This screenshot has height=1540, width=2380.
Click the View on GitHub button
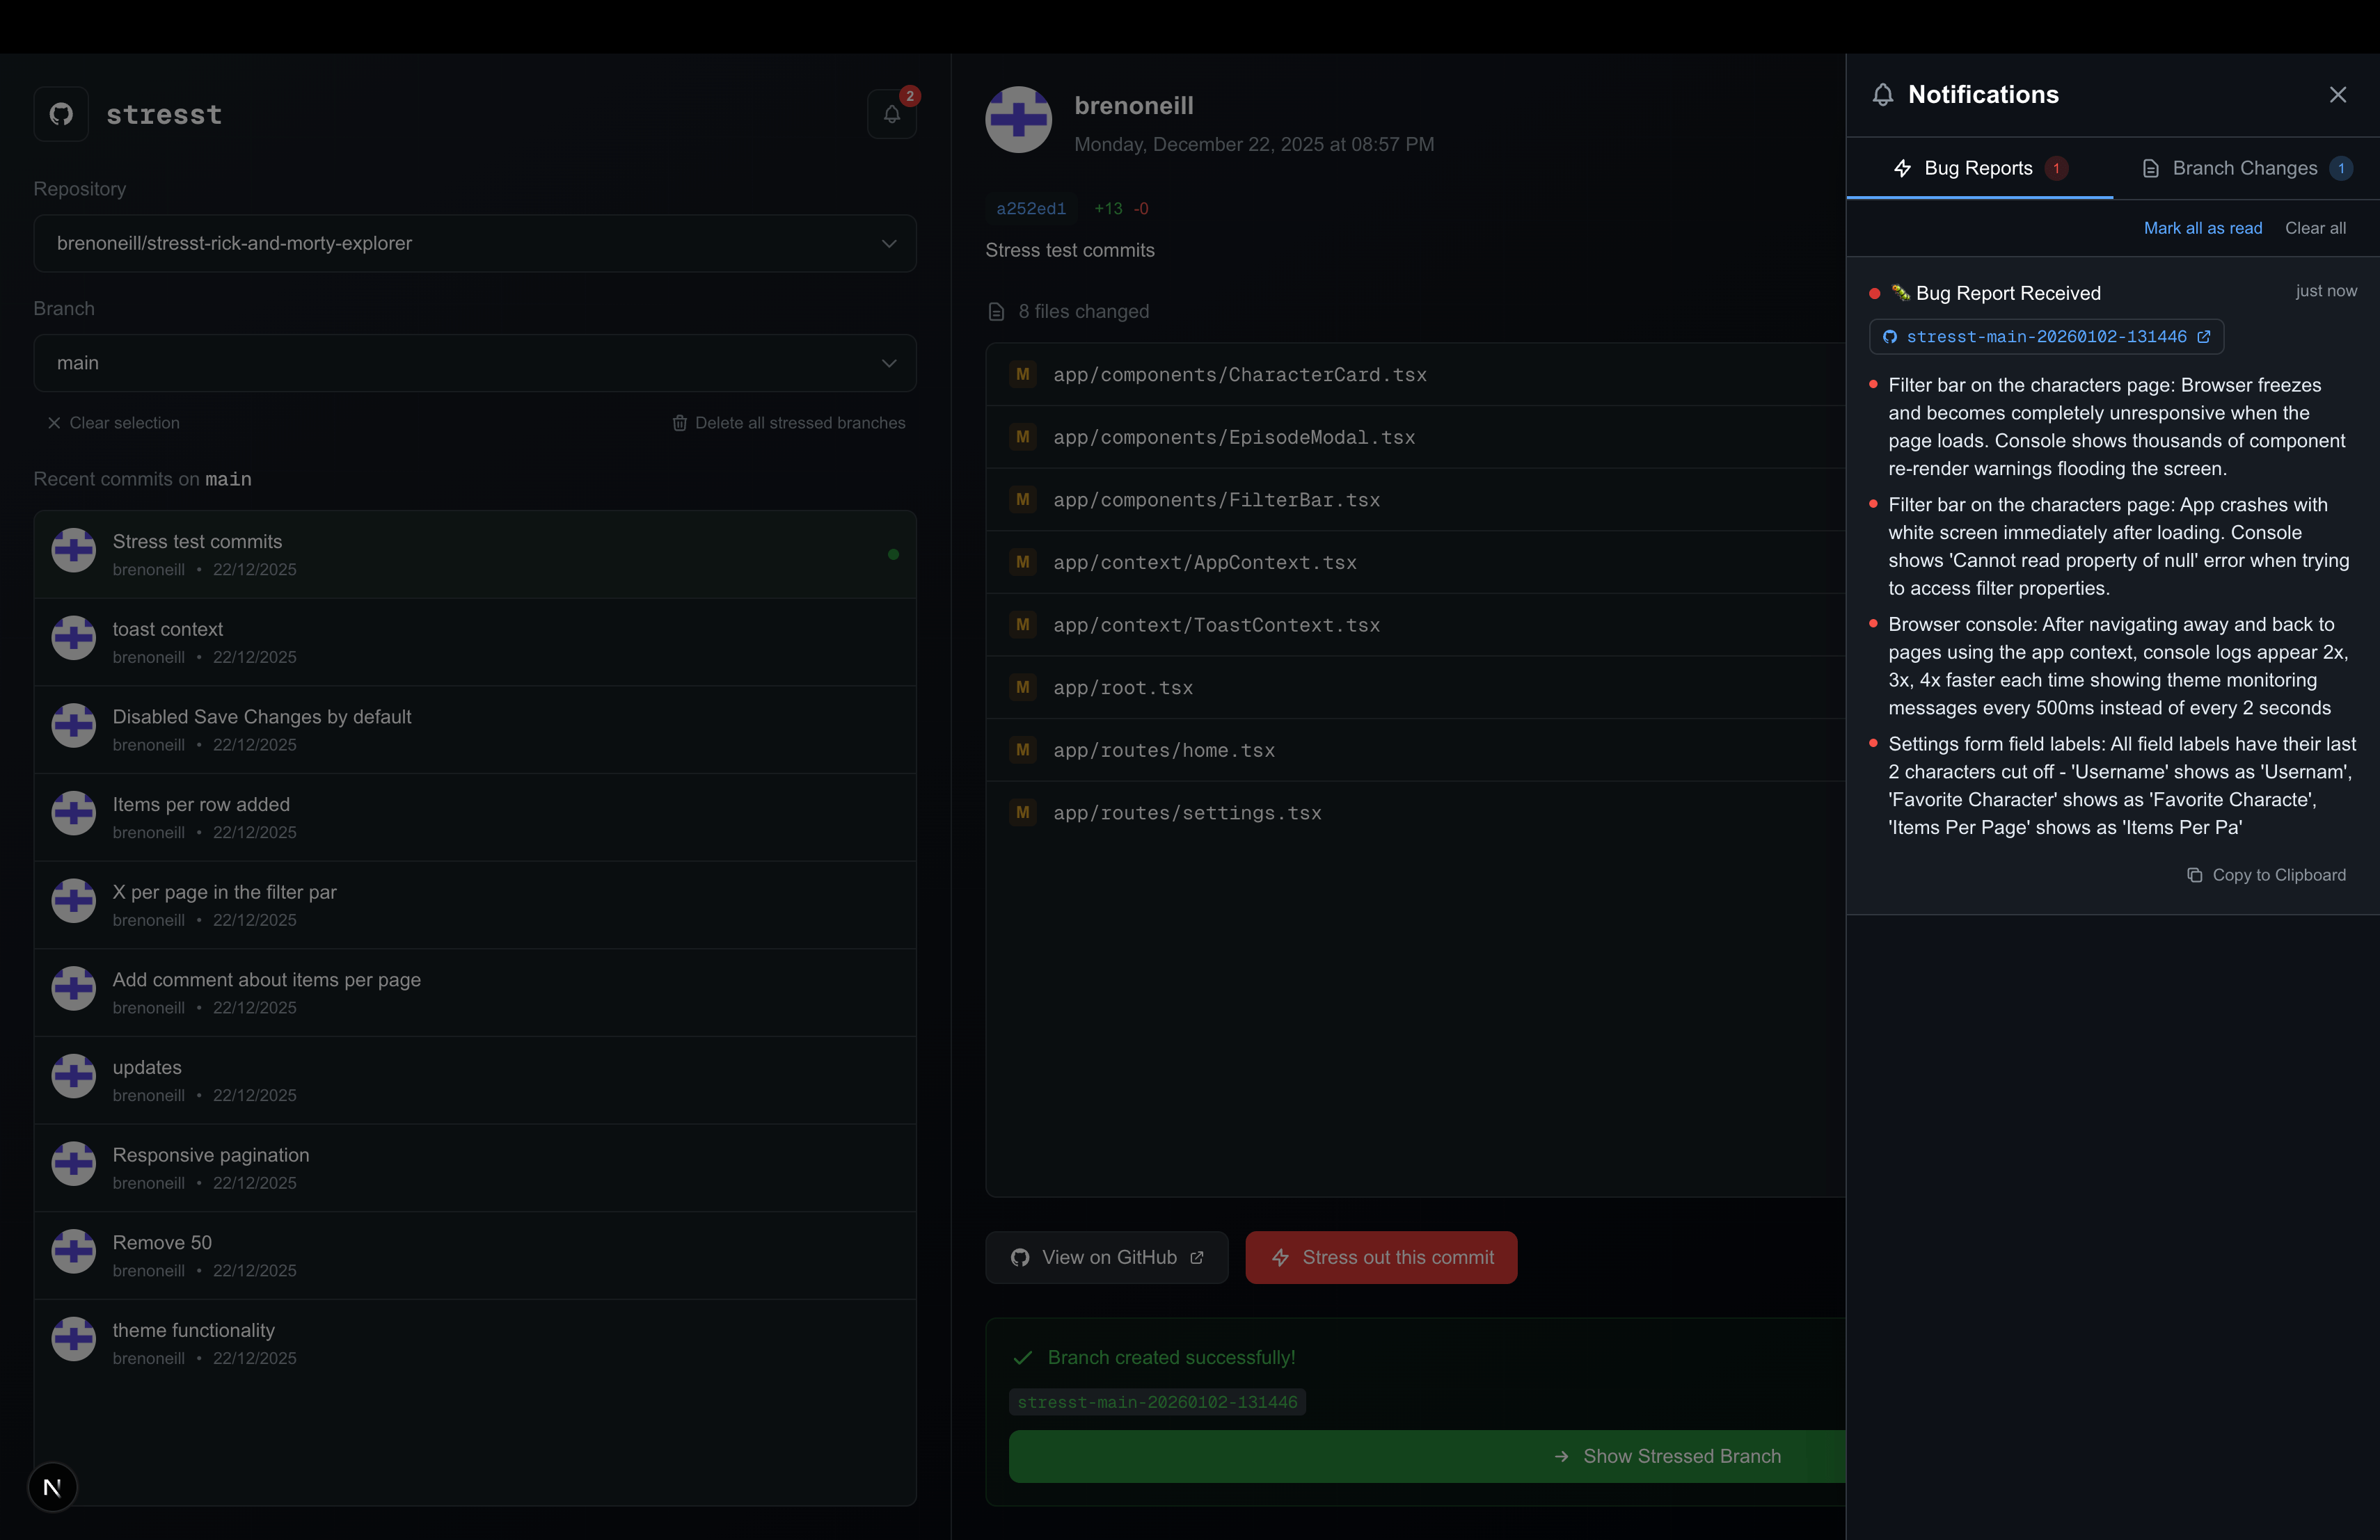1106,1257
